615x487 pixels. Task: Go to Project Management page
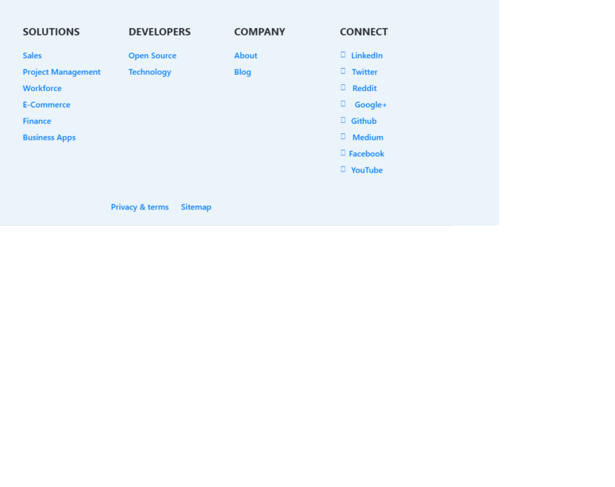pyautogui.click(x=61, y=72)
